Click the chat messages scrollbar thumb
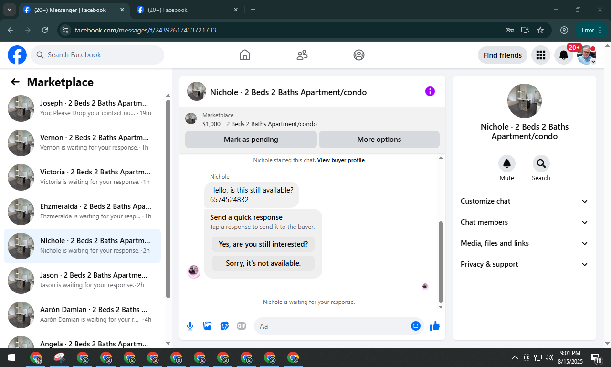The height and width of the screenshot is (367, 611). pos(441,262)
